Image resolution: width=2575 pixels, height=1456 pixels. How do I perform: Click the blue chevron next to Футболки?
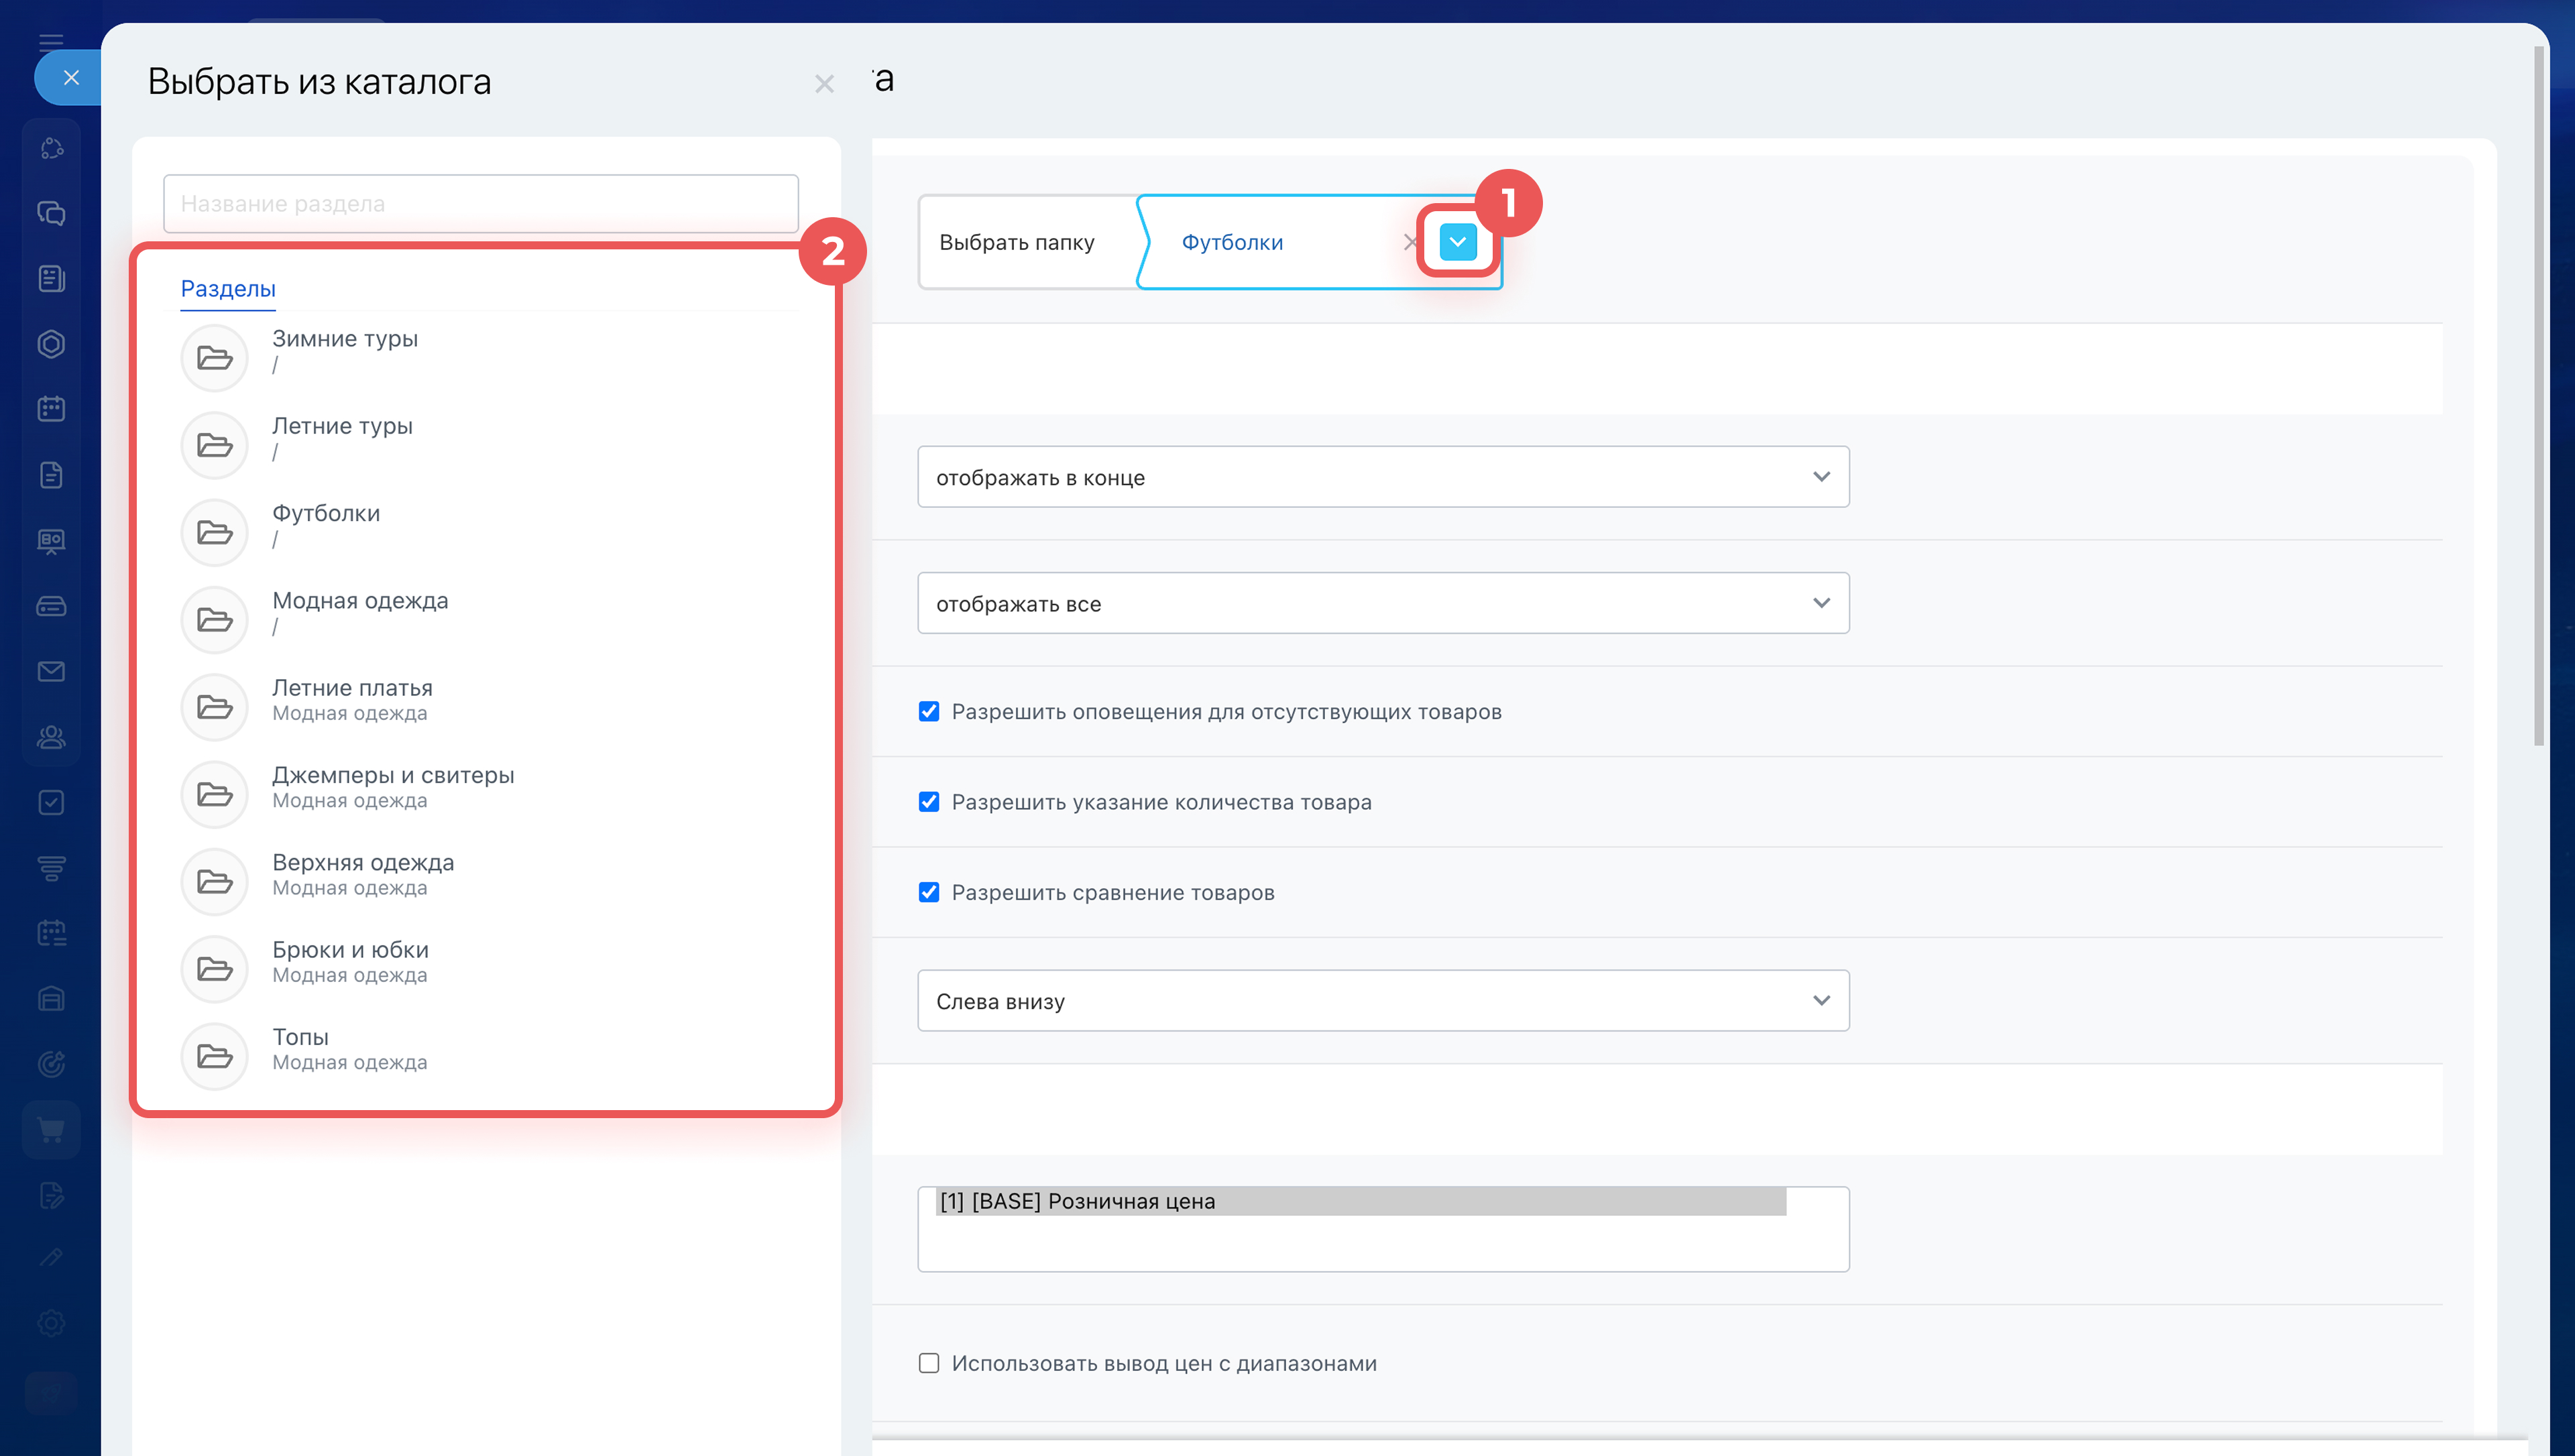tap(1457, 242)
